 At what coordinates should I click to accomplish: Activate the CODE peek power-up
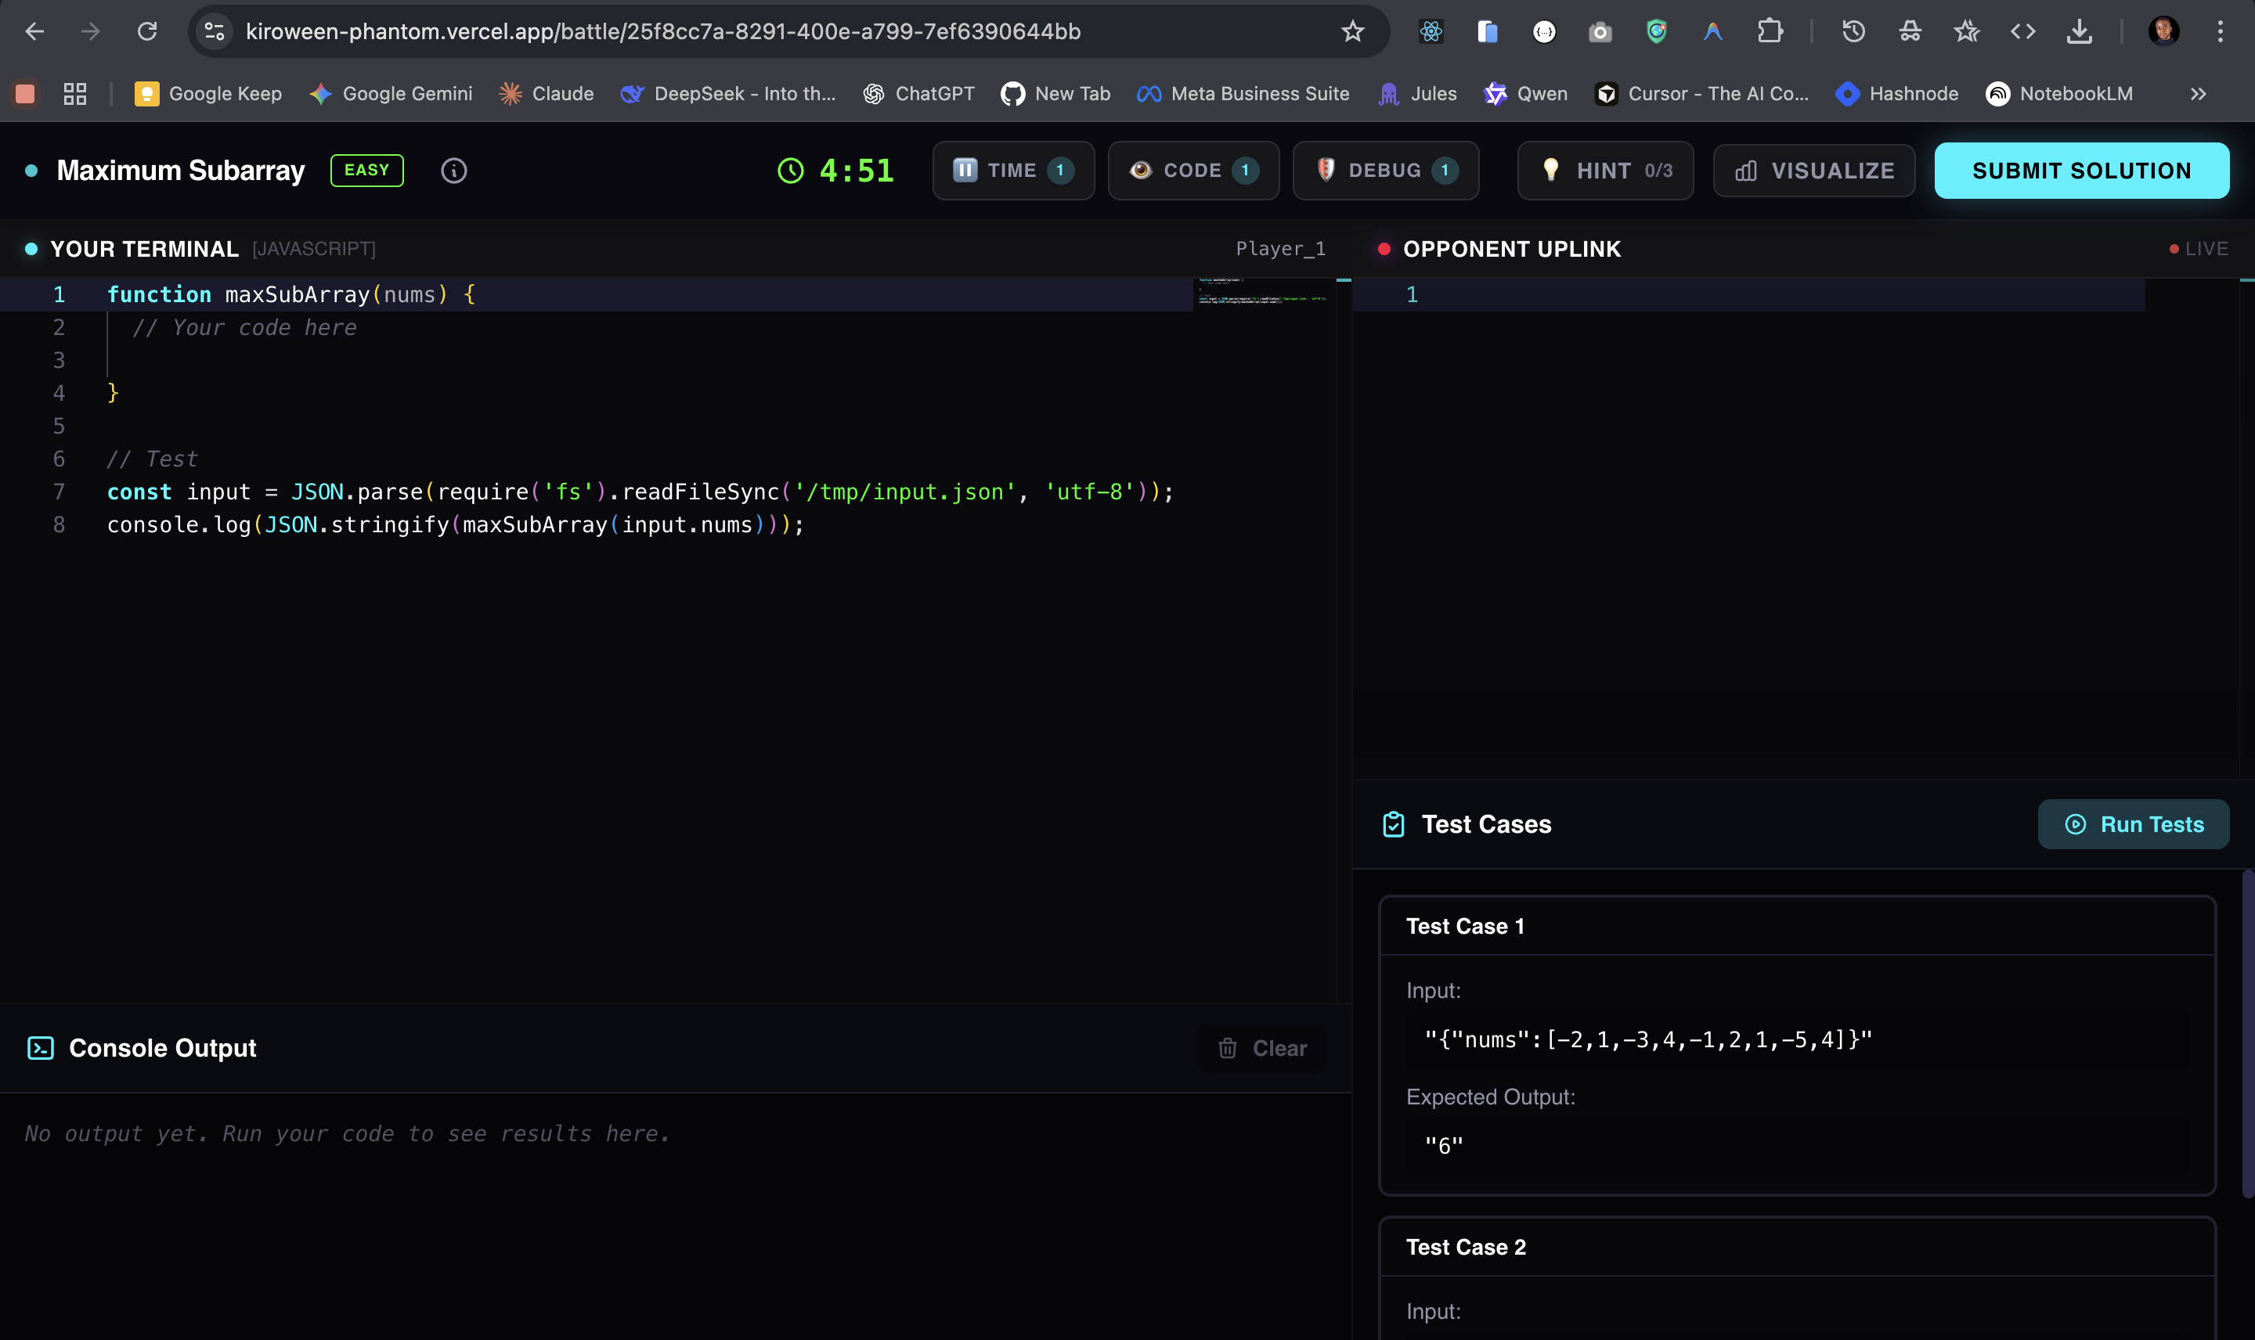(x=1193, y=171)
